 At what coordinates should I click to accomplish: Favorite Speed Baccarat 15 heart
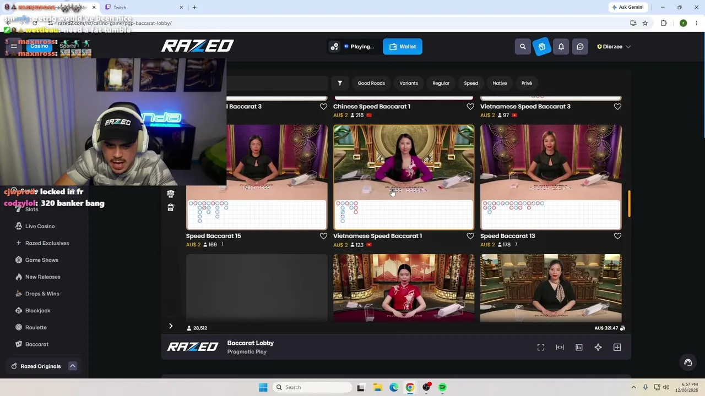click(323, 236)
